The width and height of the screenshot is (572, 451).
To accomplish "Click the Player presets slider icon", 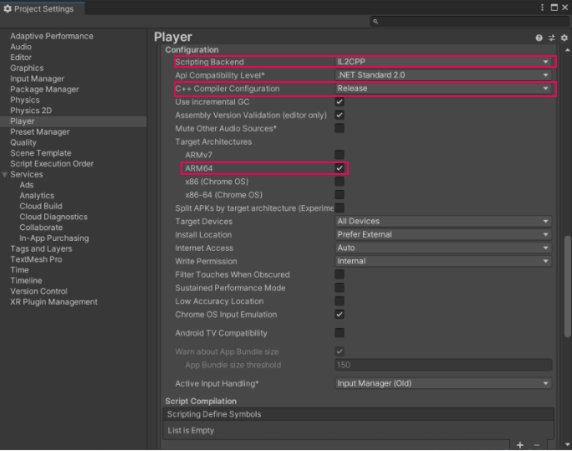I will pyautogui.click(x=552, y=38).
